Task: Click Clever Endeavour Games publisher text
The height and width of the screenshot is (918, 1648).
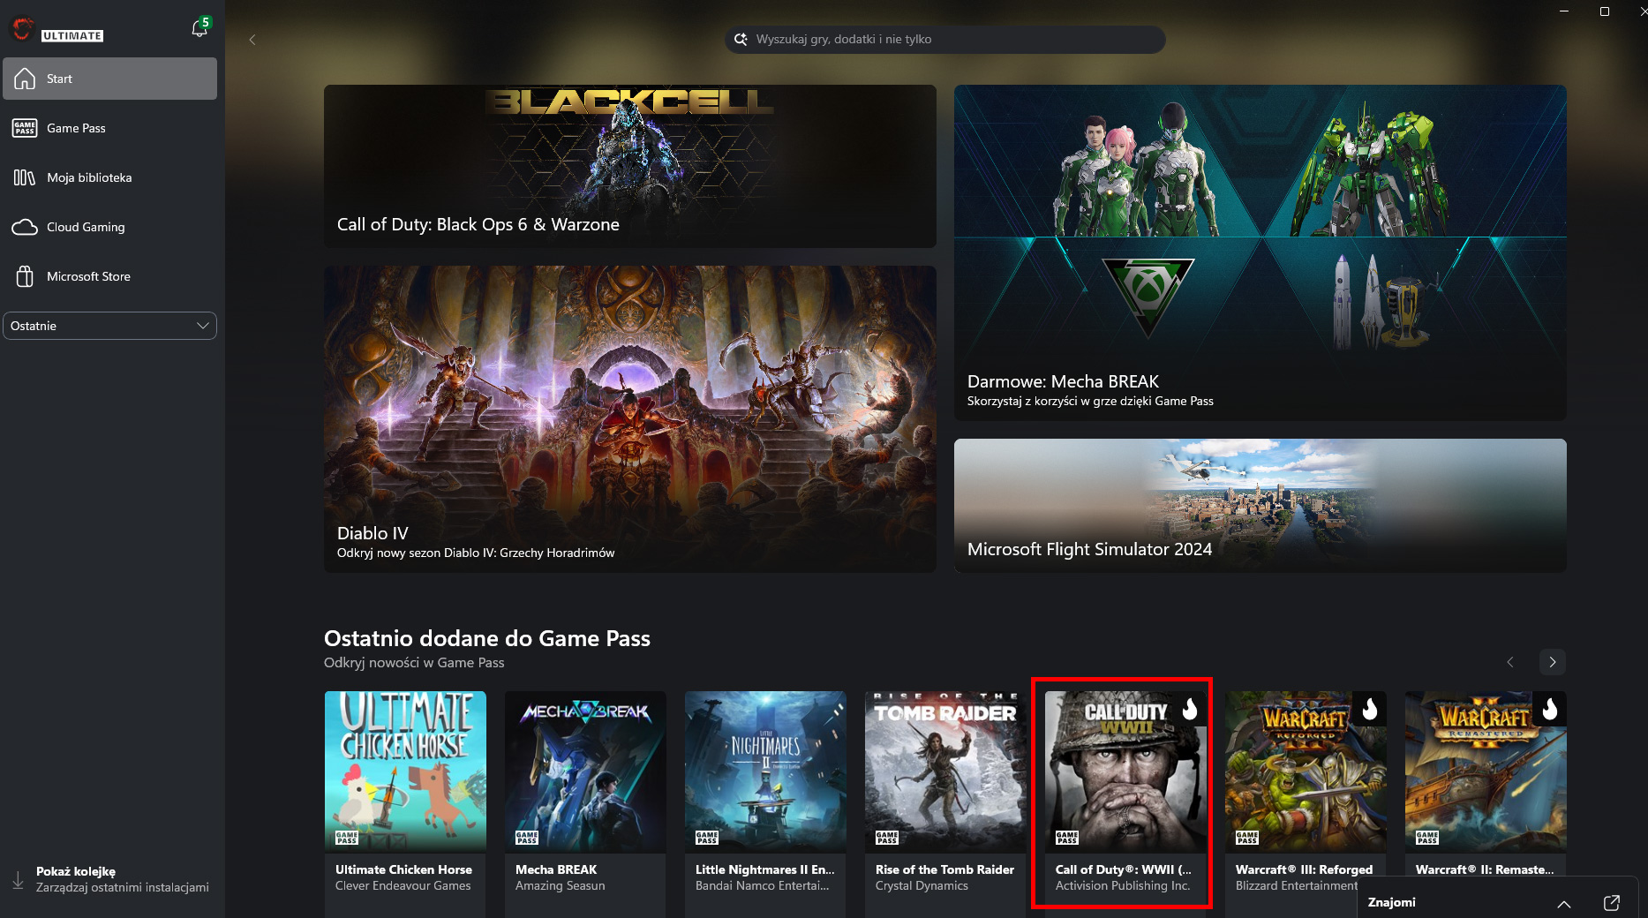Action: (x=403, y=885)
